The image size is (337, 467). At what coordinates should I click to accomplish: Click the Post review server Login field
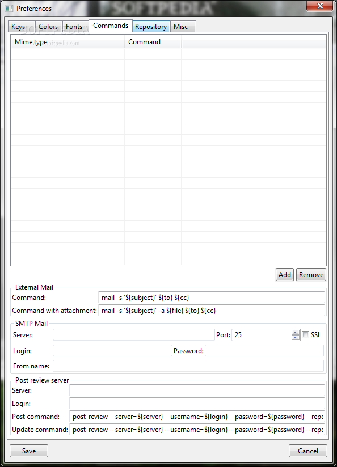click(197, 404)
